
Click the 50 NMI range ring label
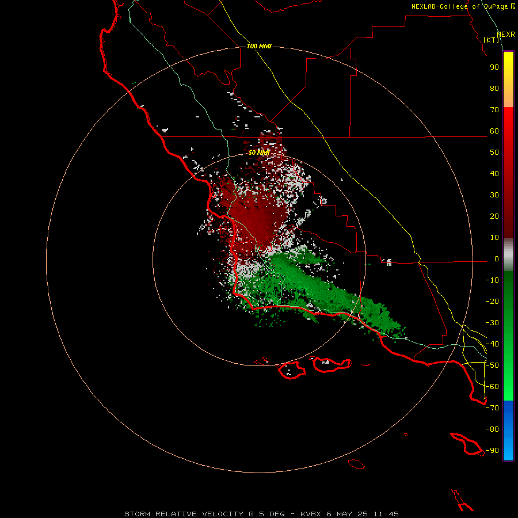pos(259,153)
